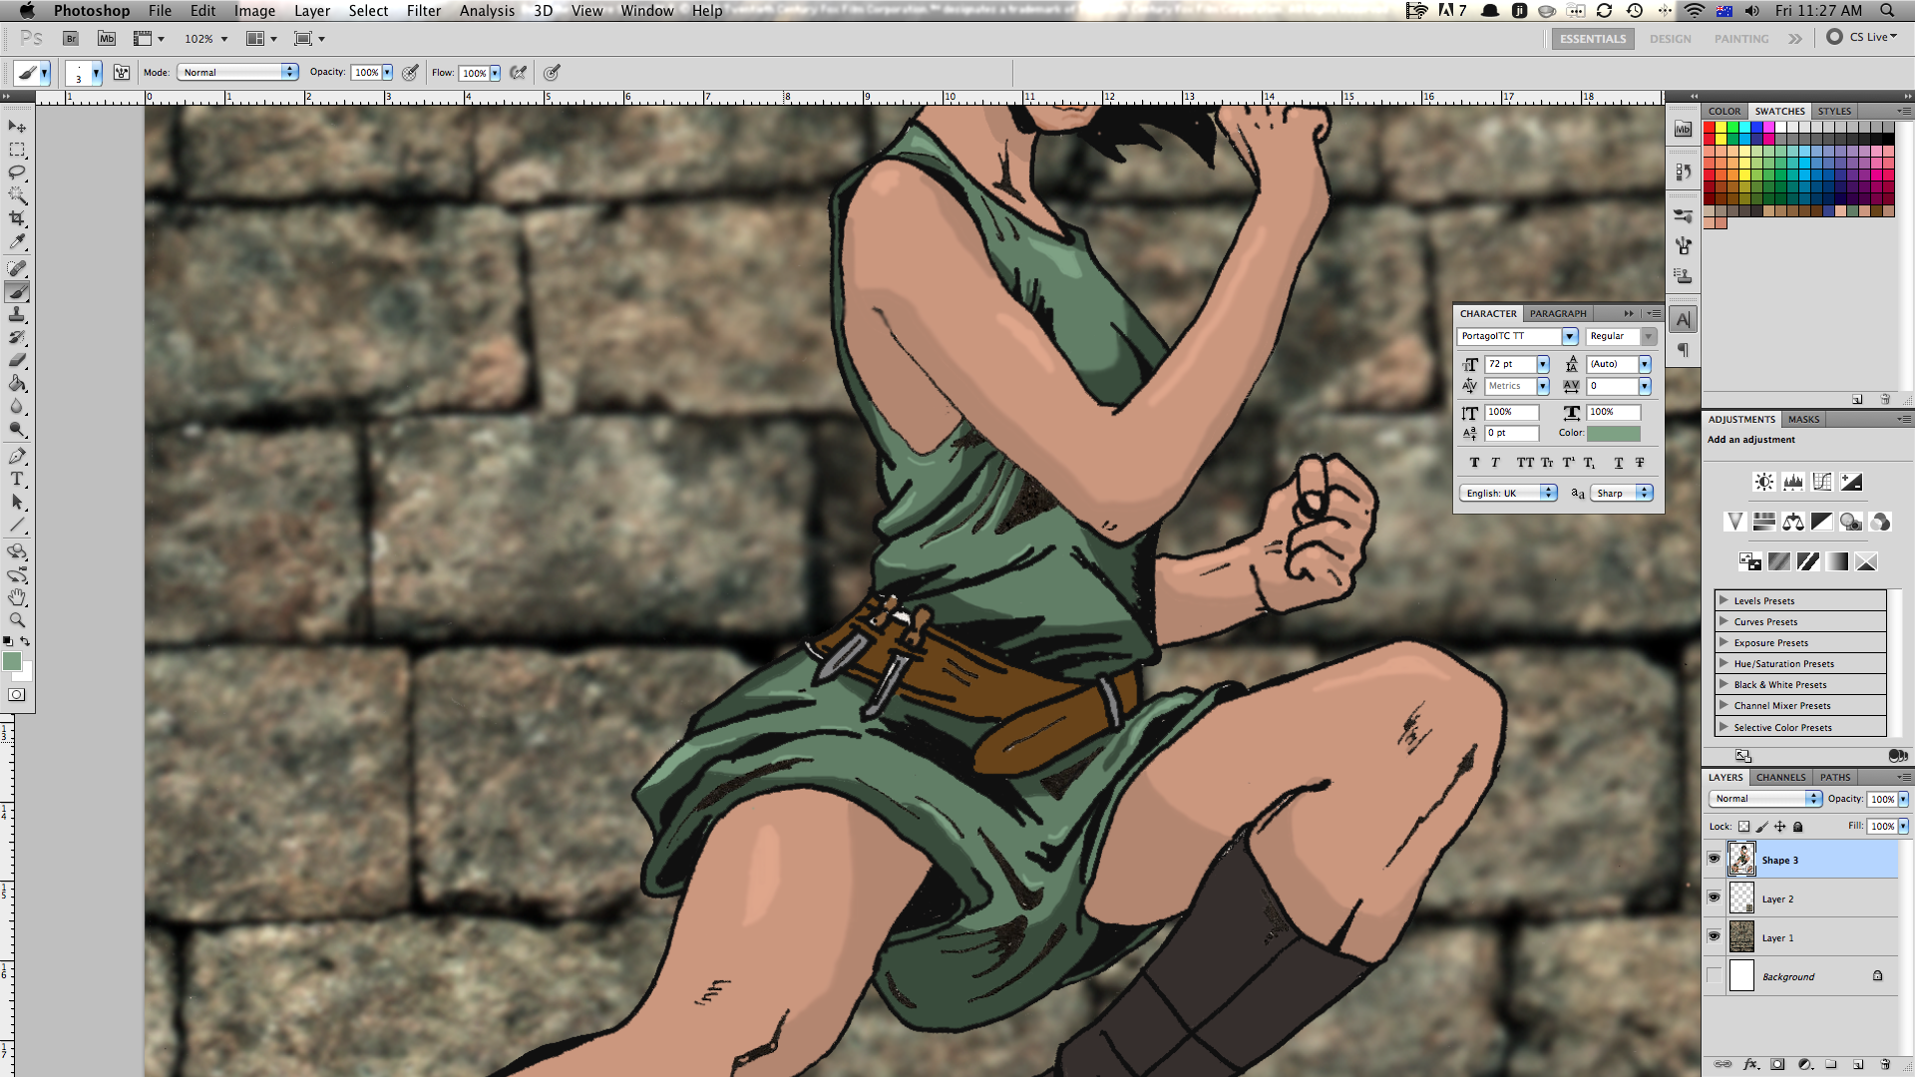This screenshot has width=1915, height=1077.
Task: Launch Mini Bridge from application bar
Action: pyautogui.click(x=107, y=39)
